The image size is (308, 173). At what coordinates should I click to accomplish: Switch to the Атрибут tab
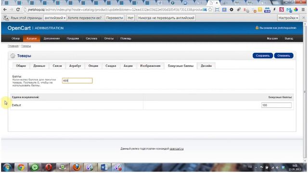[75, 66]
